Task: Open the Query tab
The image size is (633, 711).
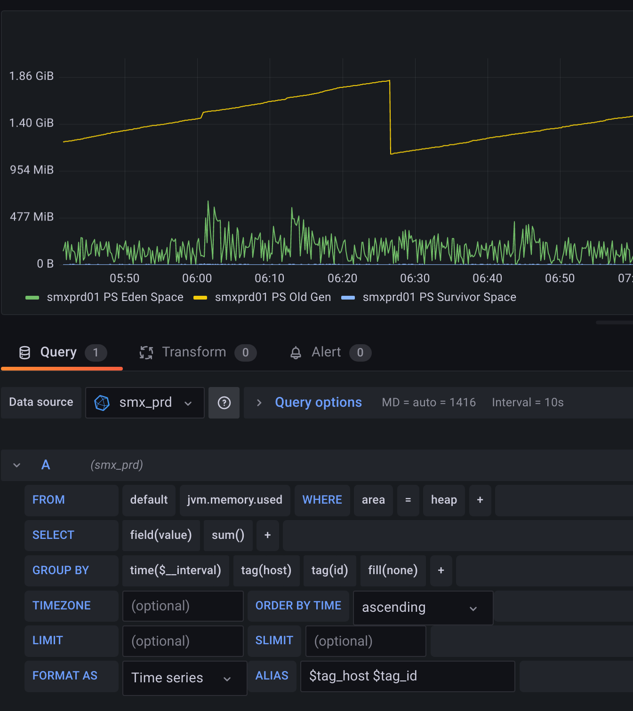Action: (x=62, y=352)
